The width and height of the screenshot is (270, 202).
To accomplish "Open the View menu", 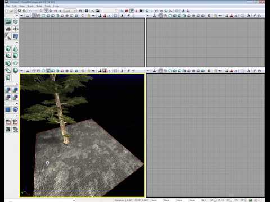I will coord(22,6).
